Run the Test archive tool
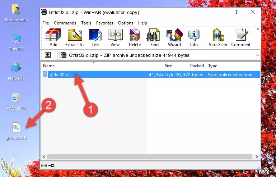Image resolution: width=276 pixels, height=177 pixels. click(x=95, y=37)
